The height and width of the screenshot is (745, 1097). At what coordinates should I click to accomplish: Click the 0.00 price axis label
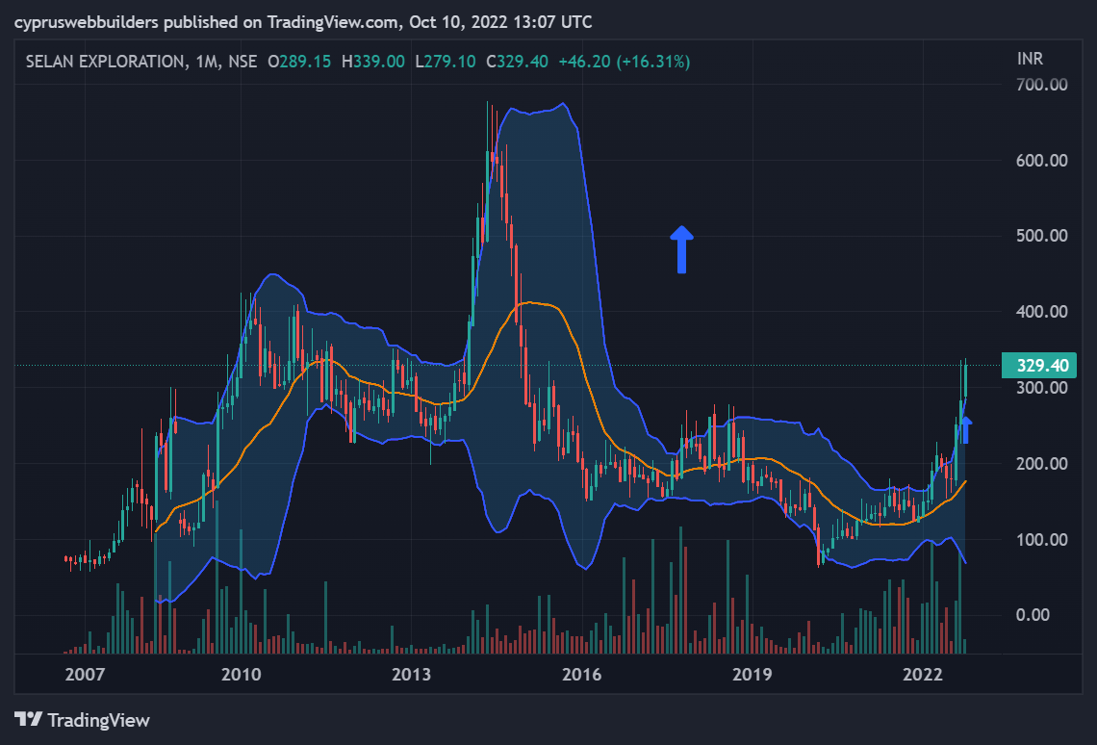pyautogui.click(x=1033, y=615)
